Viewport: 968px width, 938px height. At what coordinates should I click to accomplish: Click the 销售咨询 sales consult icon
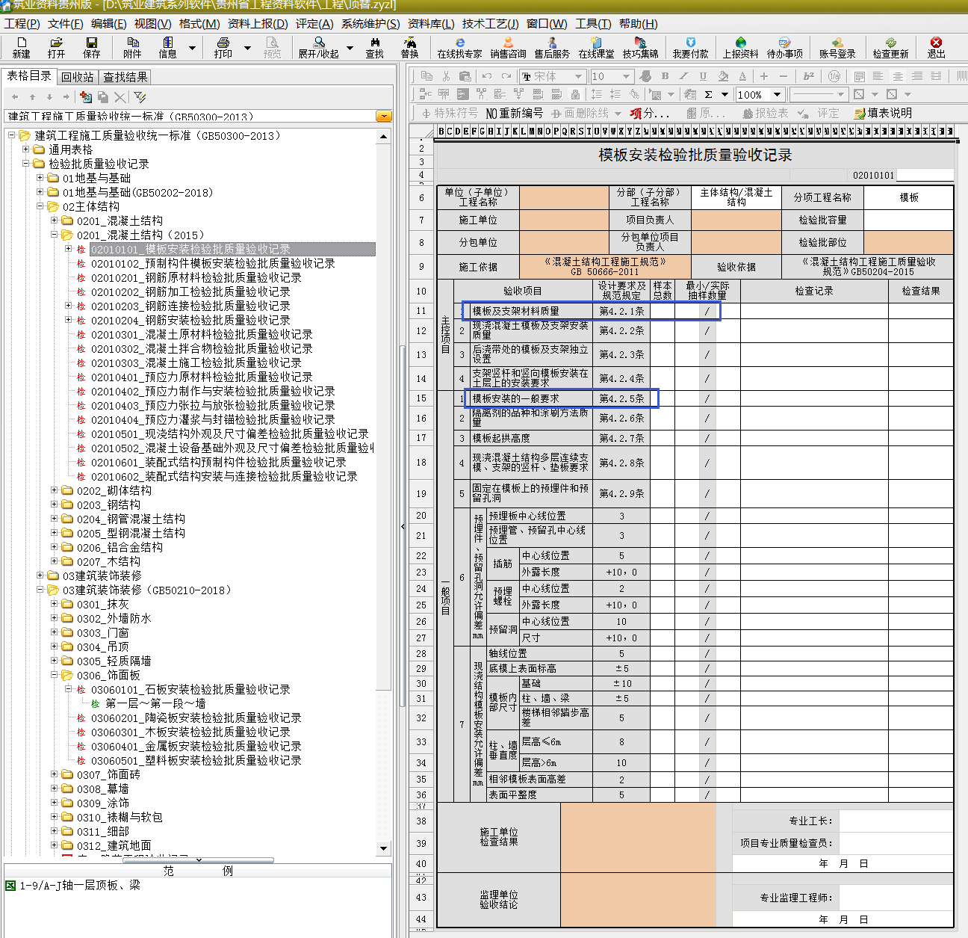coord(508,47)
